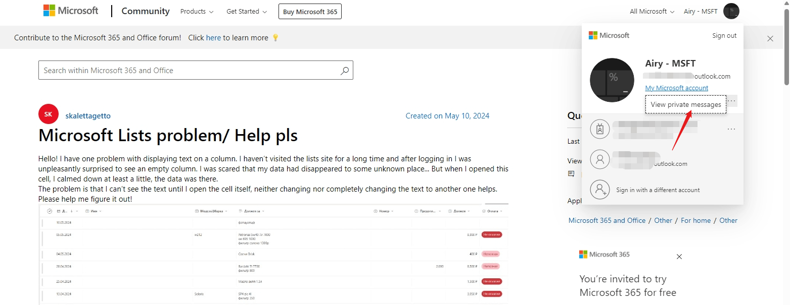Select the second outlook.com account person icon
Viewport: 790px width, 305px height.
pyautogui.click(x=599, y=160)
